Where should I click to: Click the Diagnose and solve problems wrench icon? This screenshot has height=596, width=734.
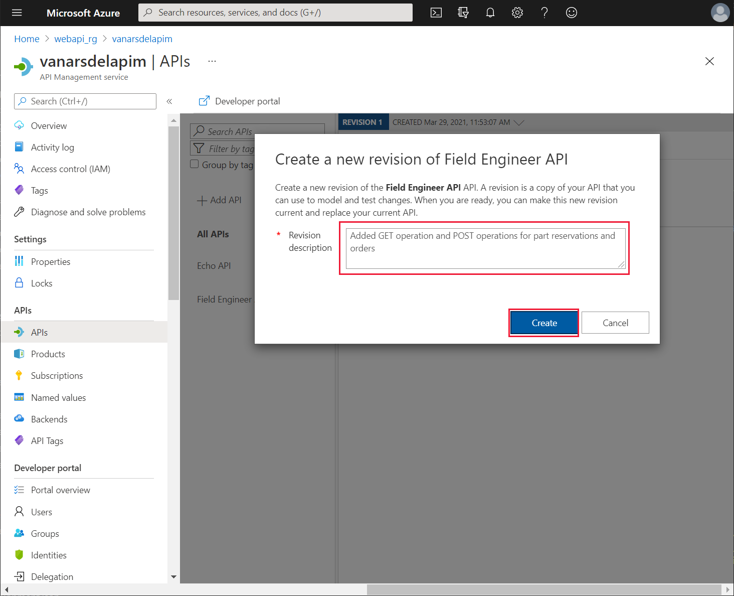pyautogui.click(x=19, y=212)
